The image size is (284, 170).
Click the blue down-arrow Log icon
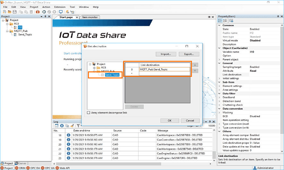(62, 126)
